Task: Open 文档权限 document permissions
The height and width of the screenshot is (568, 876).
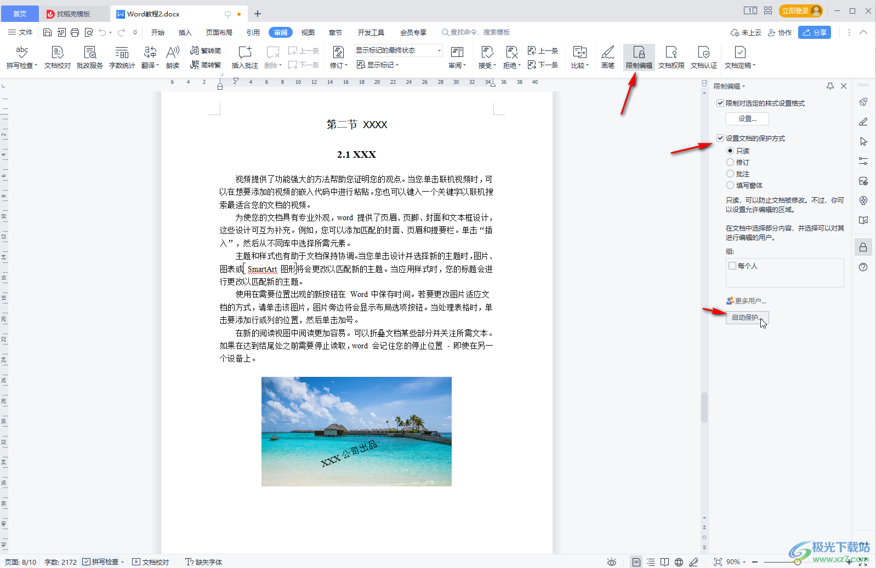Action: (x=672, y=57)
